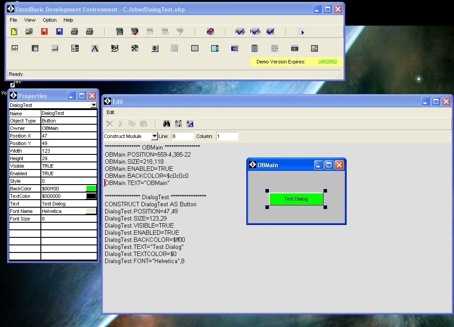Click the scissors Cut icon in Edit window
Viewport: 454px width, 327px height.
coord(120,124)
